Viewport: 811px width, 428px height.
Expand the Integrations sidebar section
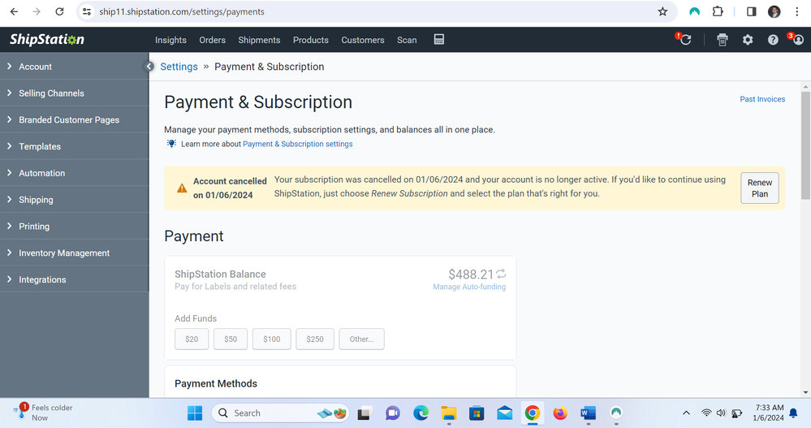[x=42, y=279]
